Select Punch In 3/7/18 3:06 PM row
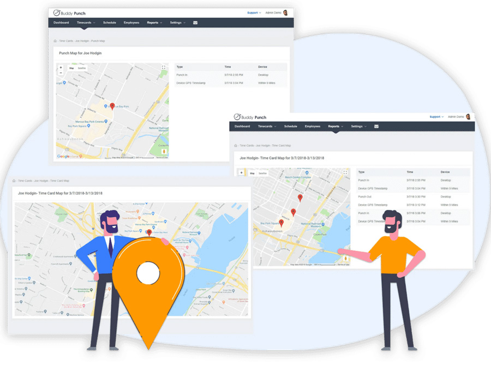 coord(413,213)
